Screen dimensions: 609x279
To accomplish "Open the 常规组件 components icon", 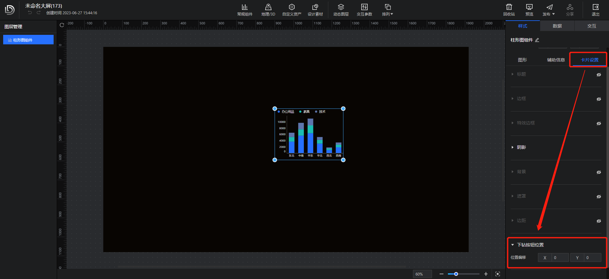I will [245, 7].
